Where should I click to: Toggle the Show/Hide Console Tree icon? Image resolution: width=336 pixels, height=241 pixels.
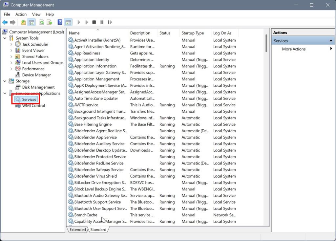click(31, 22)
